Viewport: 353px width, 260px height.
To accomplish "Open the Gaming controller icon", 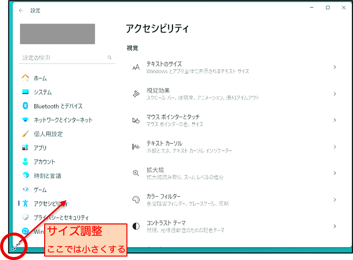I will (x=26, y=190).
